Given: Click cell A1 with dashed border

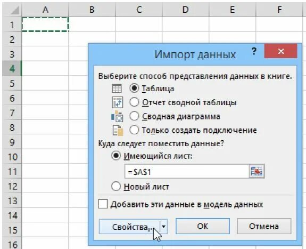Looking at the screenshot, I should click(x=45, y=25).
